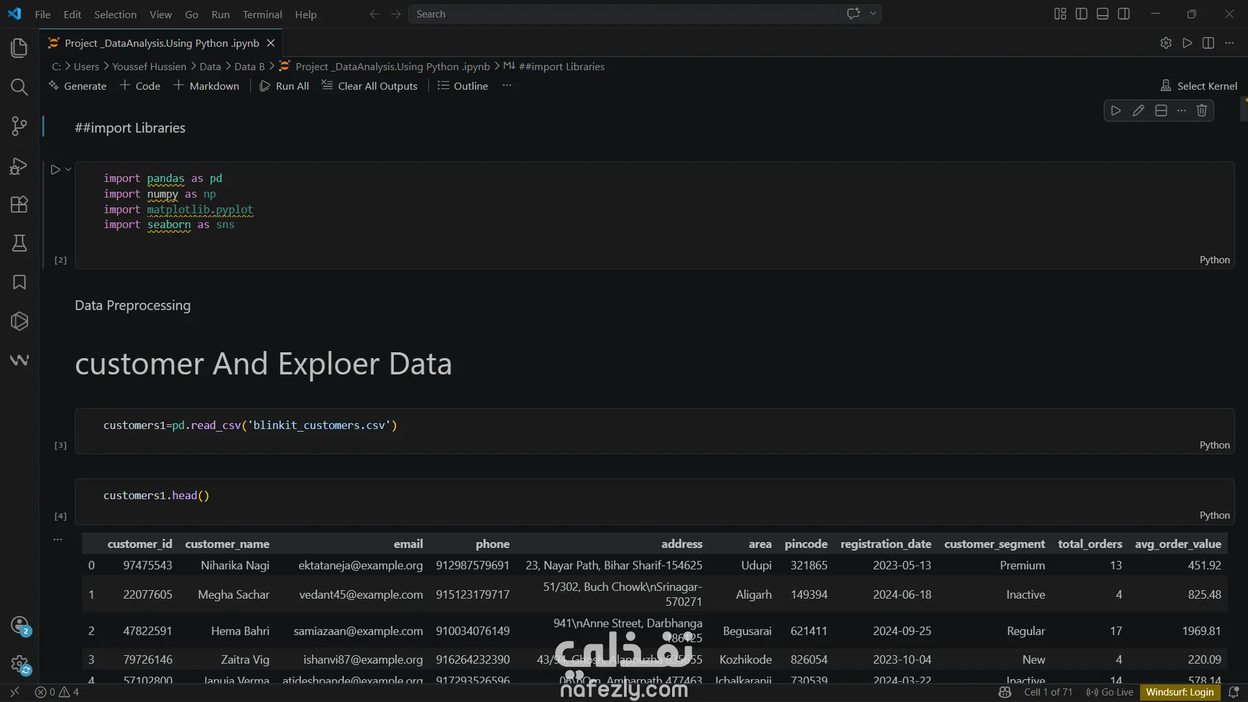Open more cell actions ellipsis
Viewport: 1248px width, 702px height.
[1182, 110]
